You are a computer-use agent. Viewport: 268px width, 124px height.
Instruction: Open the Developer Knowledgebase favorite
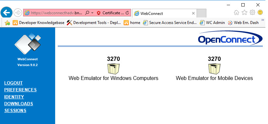coord(39,23)
